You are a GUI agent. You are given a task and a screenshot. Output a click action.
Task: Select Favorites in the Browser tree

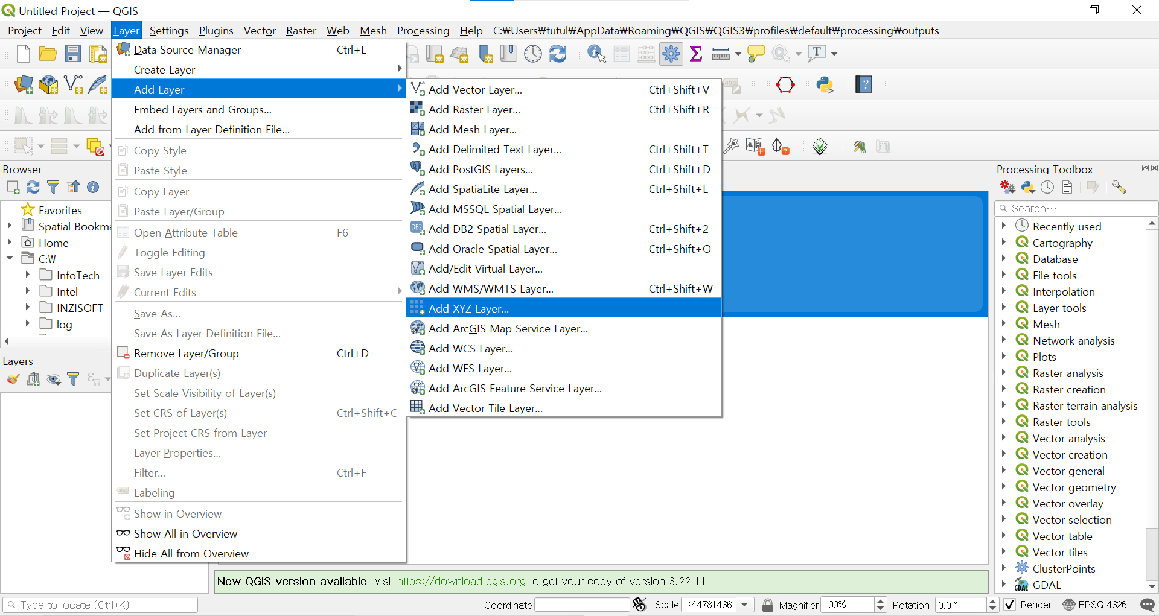pyautogui.click(x=60, y=210)
